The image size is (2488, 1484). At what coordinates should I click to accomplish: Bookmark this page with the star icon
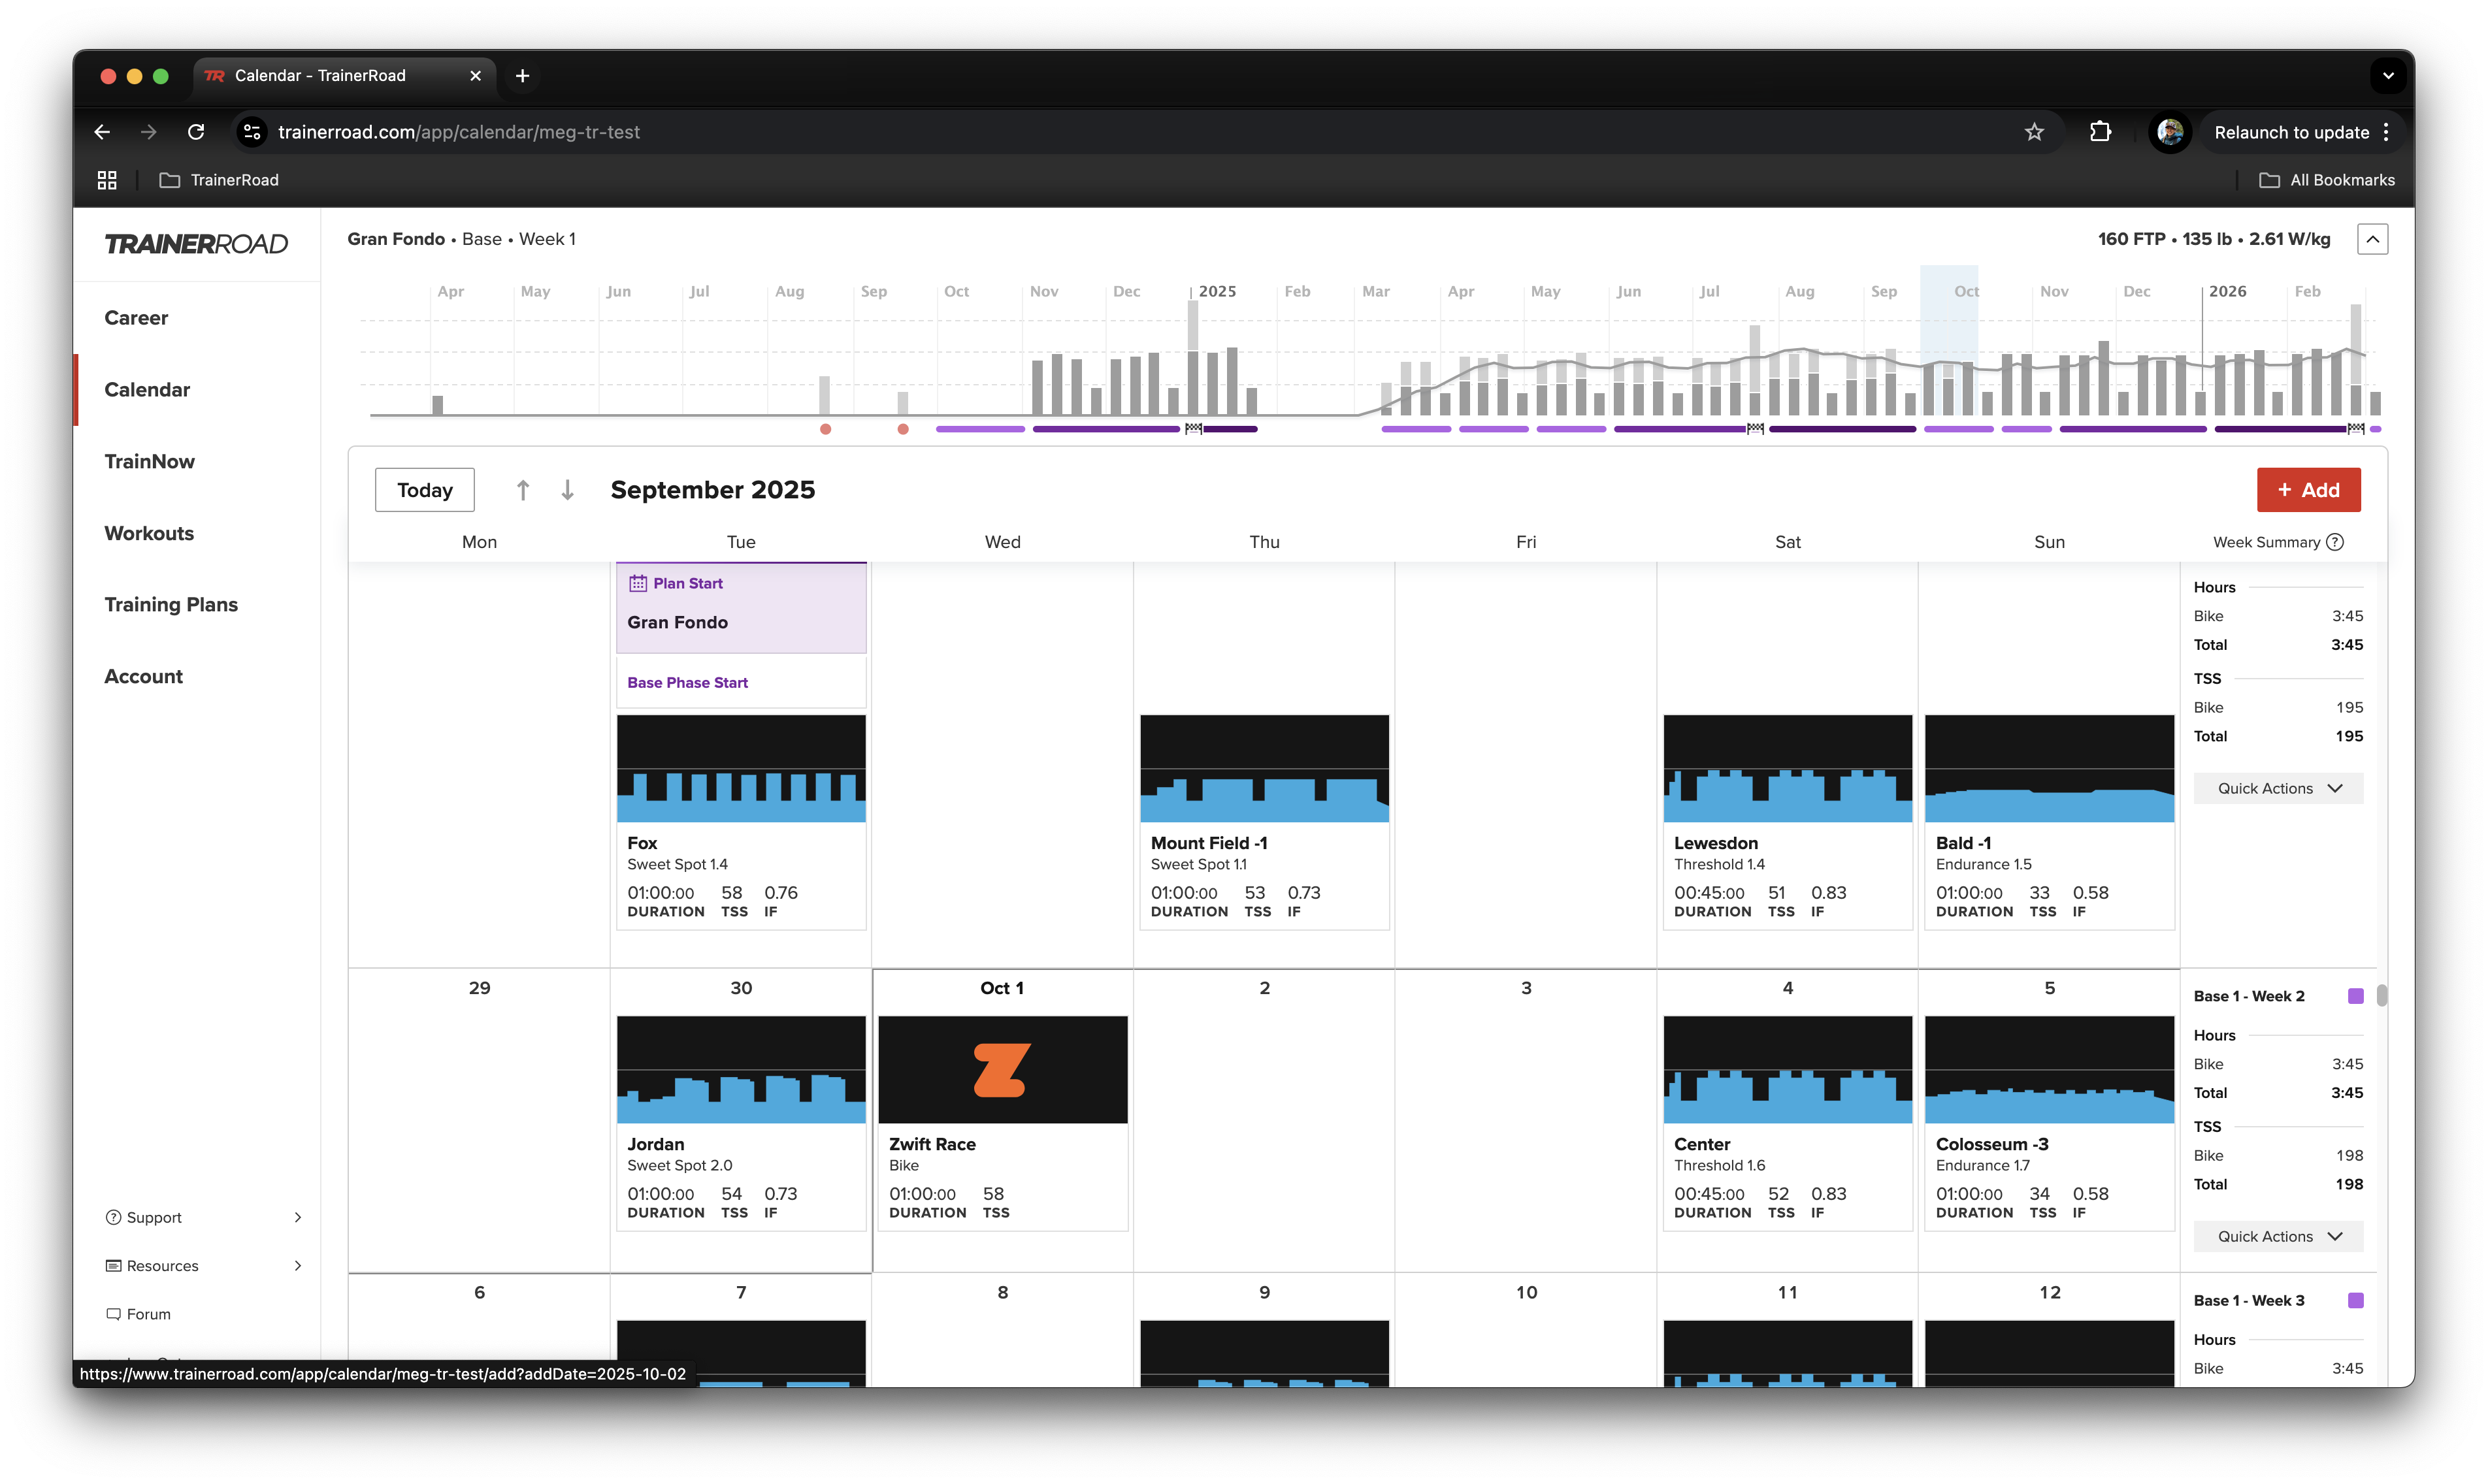tap(2034, 132)
